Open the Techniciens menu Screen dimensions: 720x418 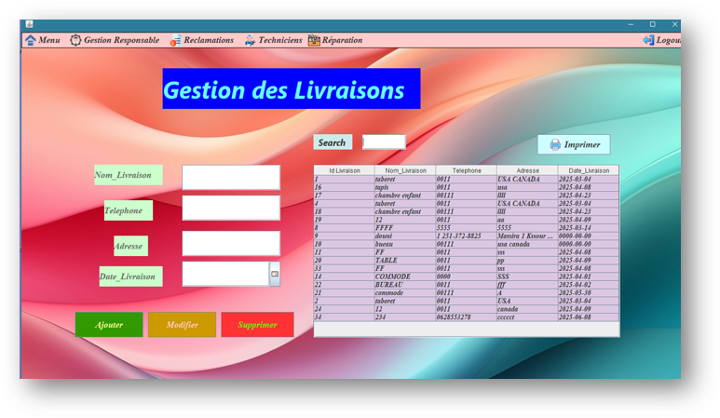273,40
